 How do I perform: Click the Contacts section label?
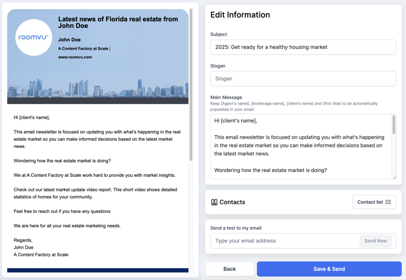point(232,202)
